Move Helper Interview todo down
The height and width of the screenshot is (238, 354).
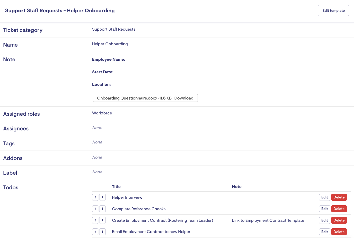(102, 197)
